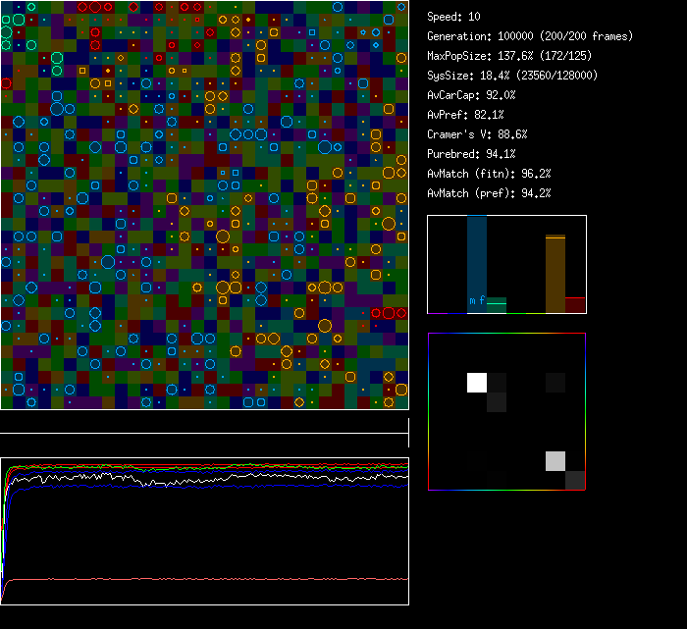Click the tall orange histogram bar

(555, 275)
